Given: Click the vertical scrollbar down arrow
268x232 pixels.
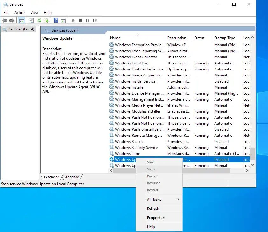Looking at the screenshot, I should pos(253,165).
